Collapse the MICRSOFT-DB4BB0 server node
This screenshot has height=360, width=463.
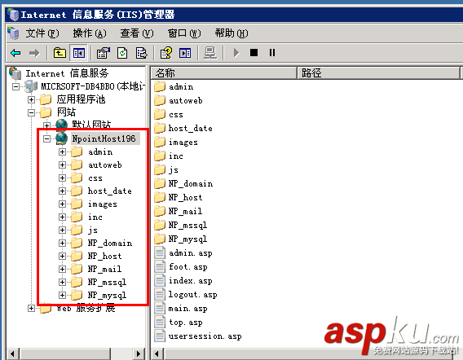click(15, 87)
